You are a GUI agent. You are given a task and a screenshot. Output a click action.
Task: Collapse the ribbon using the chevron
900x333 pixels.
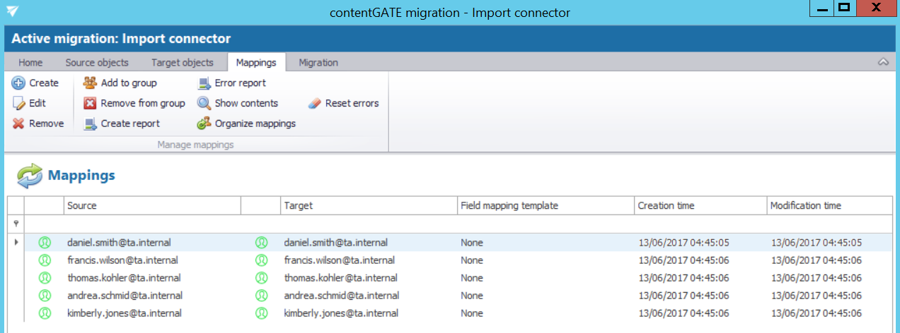point(883,63)
